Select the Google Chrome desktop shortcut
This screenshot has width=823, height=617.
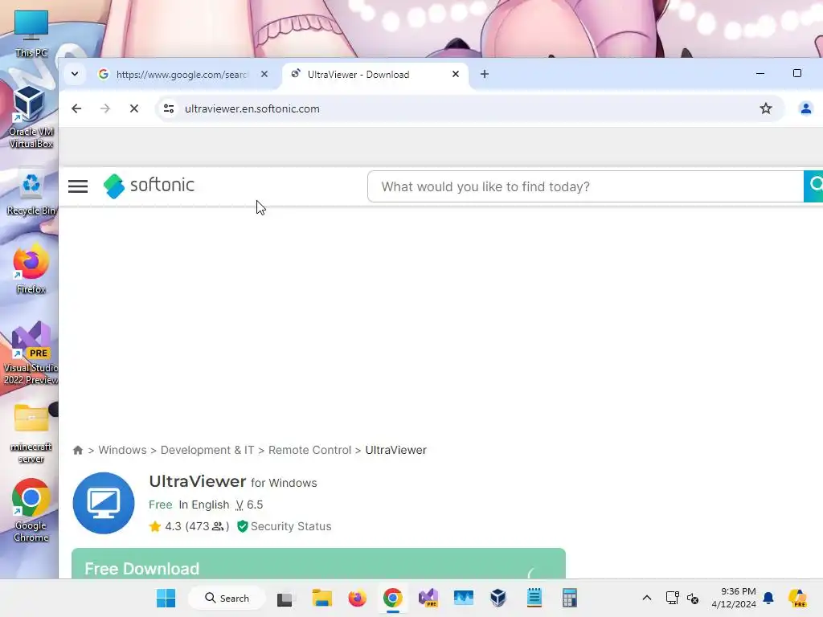click(31, 510)
